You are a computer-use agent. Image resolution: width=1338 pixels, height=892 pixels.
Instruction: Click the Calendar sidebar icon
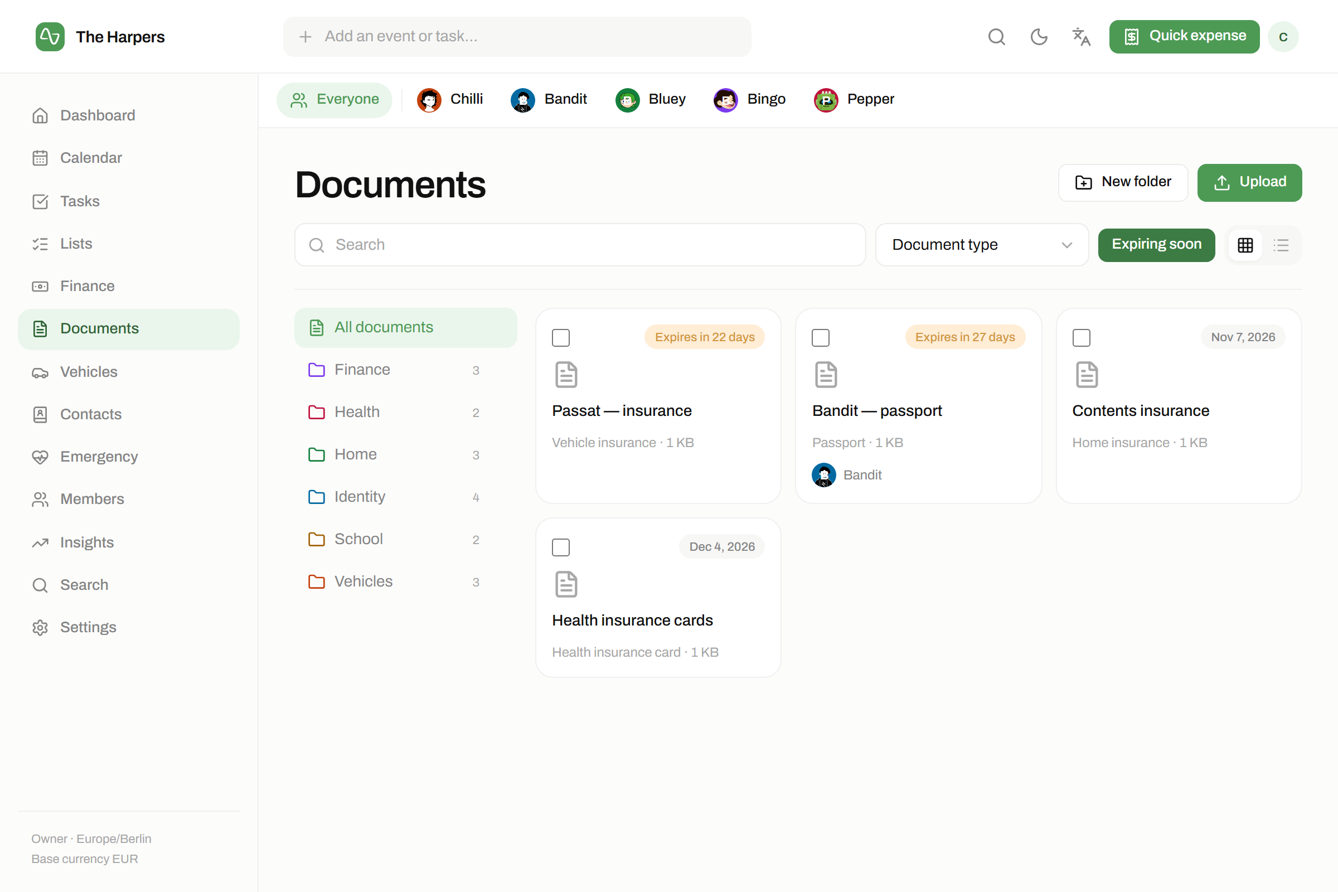point(40,158)
